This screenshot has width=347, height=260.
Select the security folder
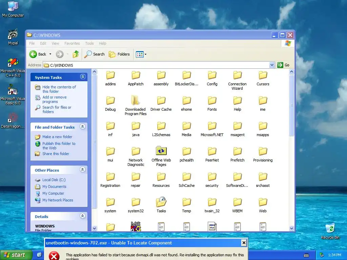pyautogui.click(x=212, y=180)
